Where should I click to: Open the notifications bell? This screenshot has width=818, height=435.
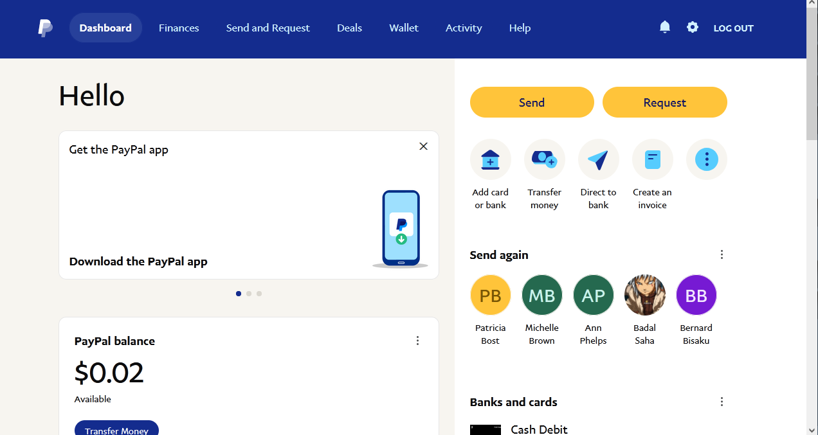click(x=665, y=27)
